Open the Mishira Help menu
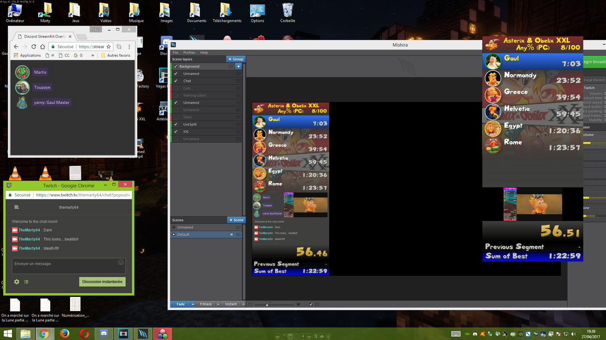 coord(204,52)
